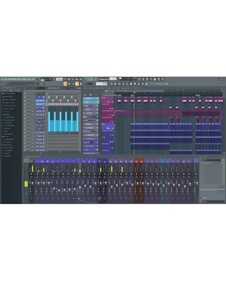The height and width of the screenshot is (281, 226).
Task: Open the plugin picker plug icon
Action: [x=135, y=84]
